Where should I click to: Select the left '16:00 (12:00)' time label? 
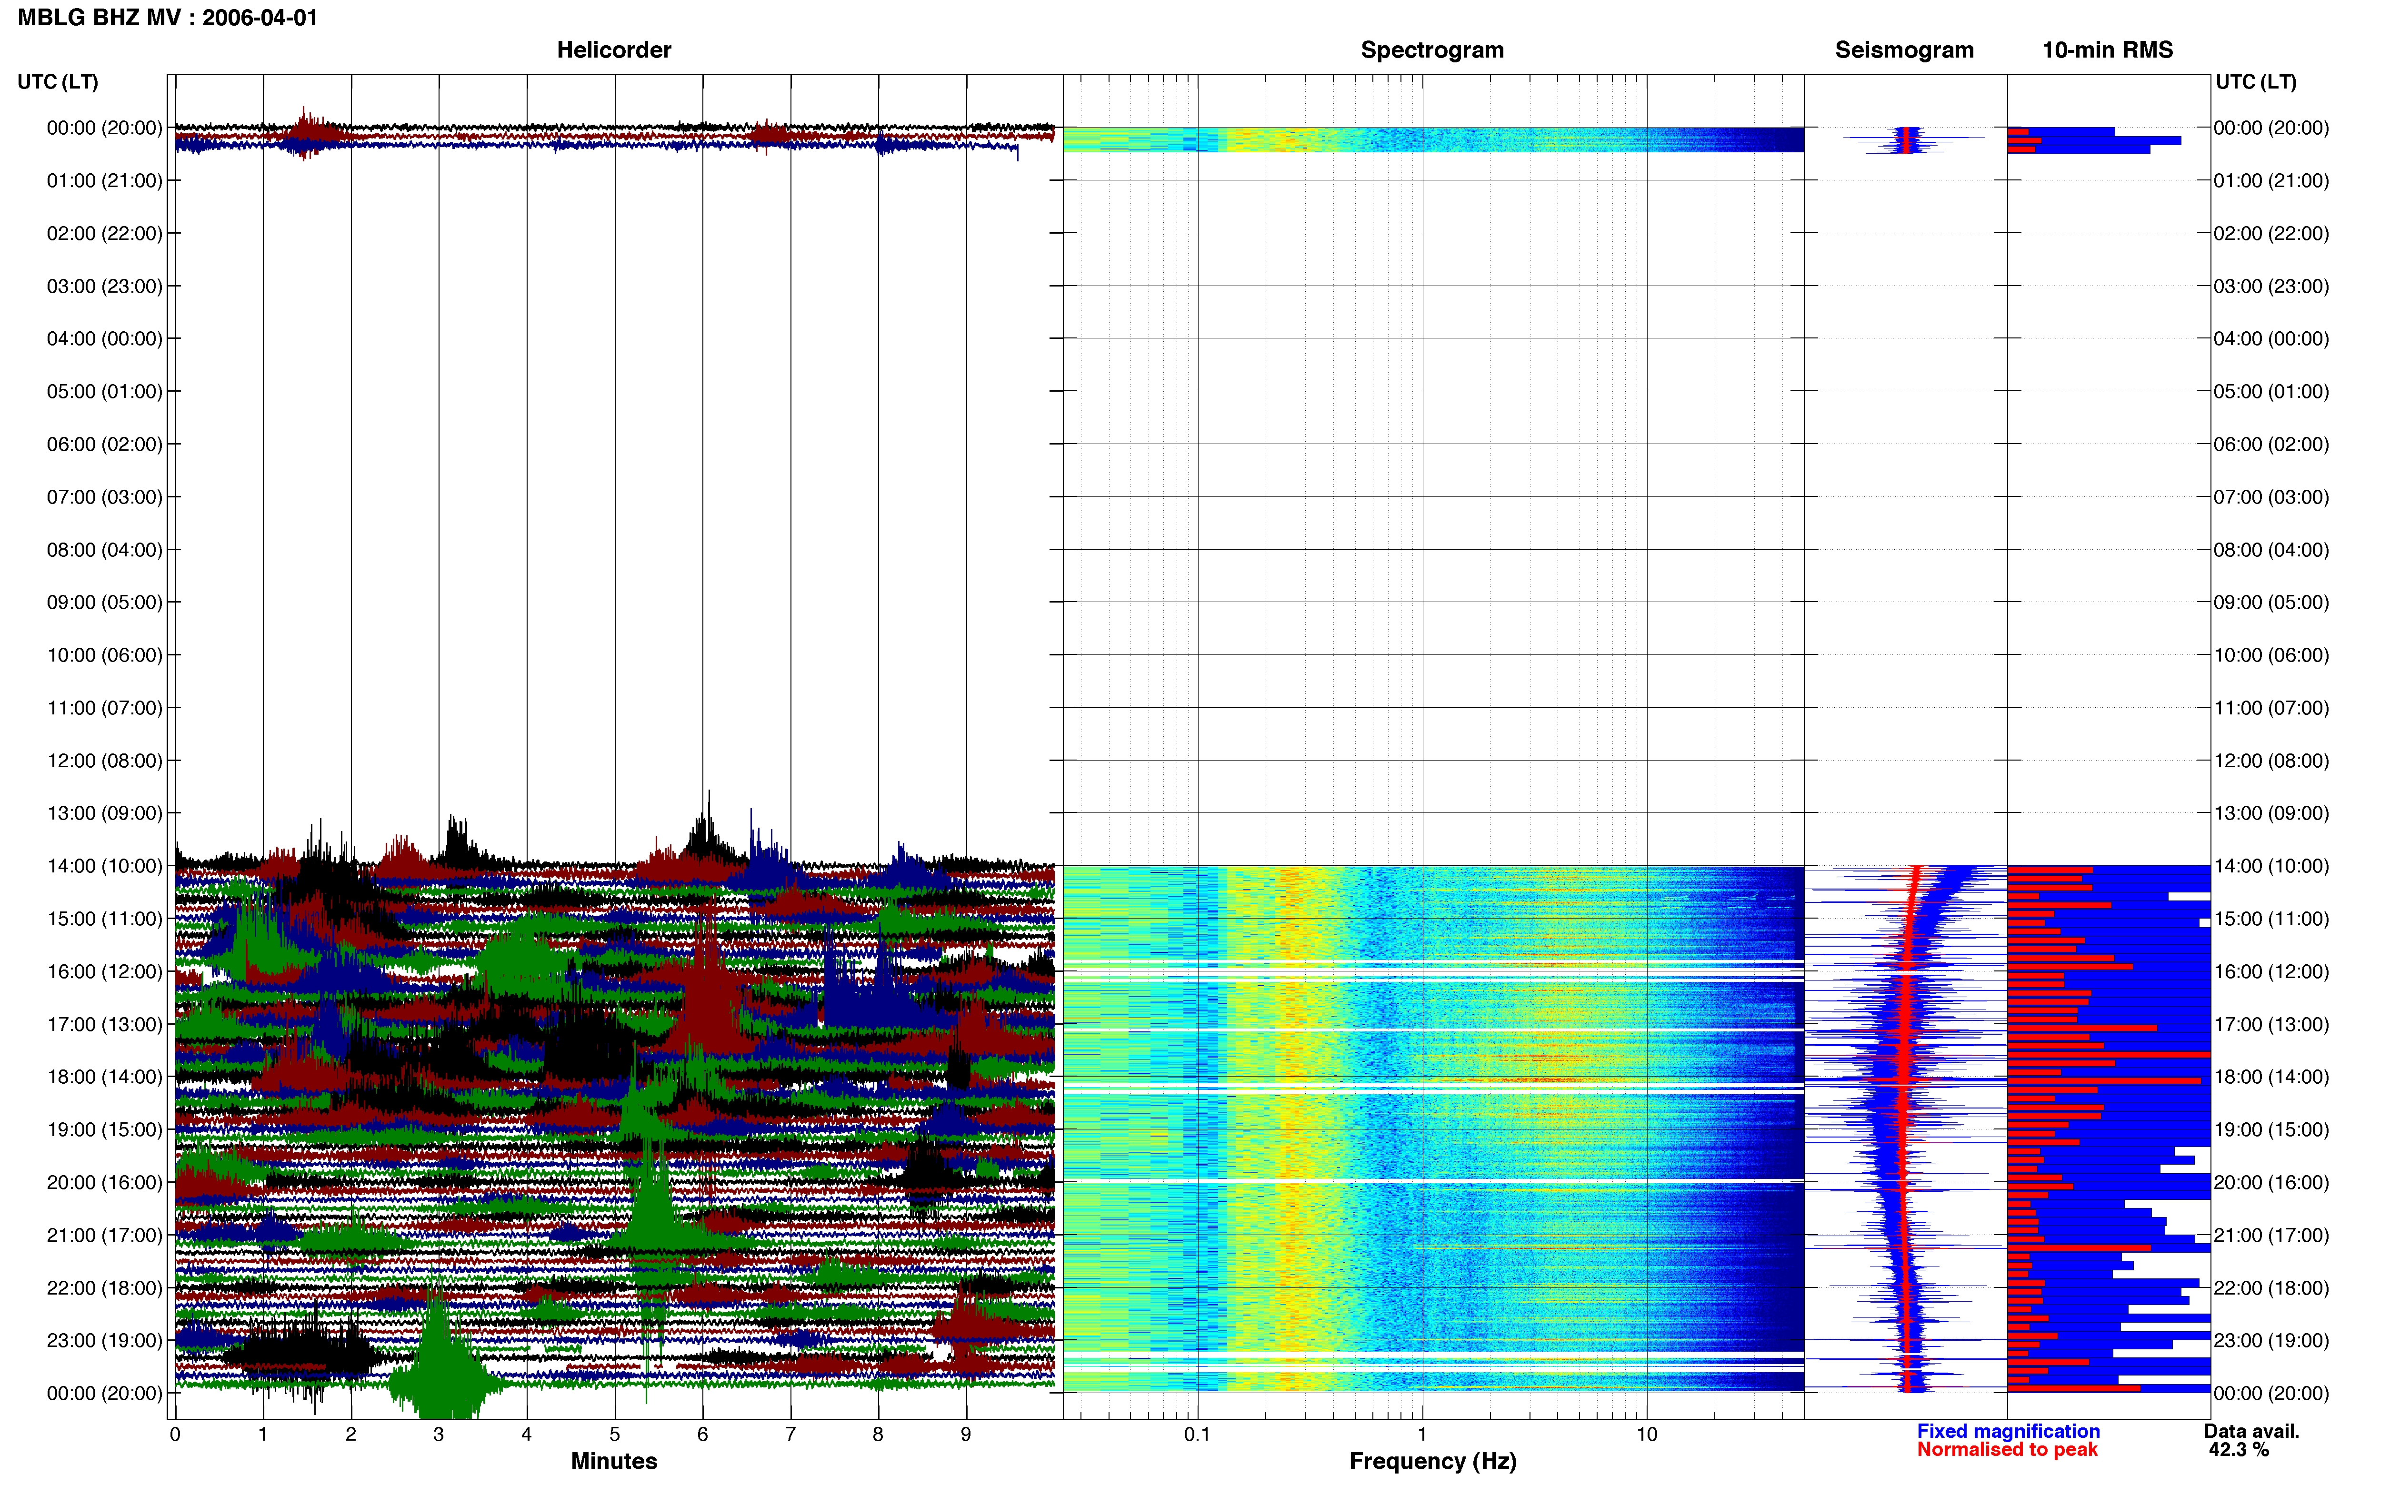[x=105, y=971]
